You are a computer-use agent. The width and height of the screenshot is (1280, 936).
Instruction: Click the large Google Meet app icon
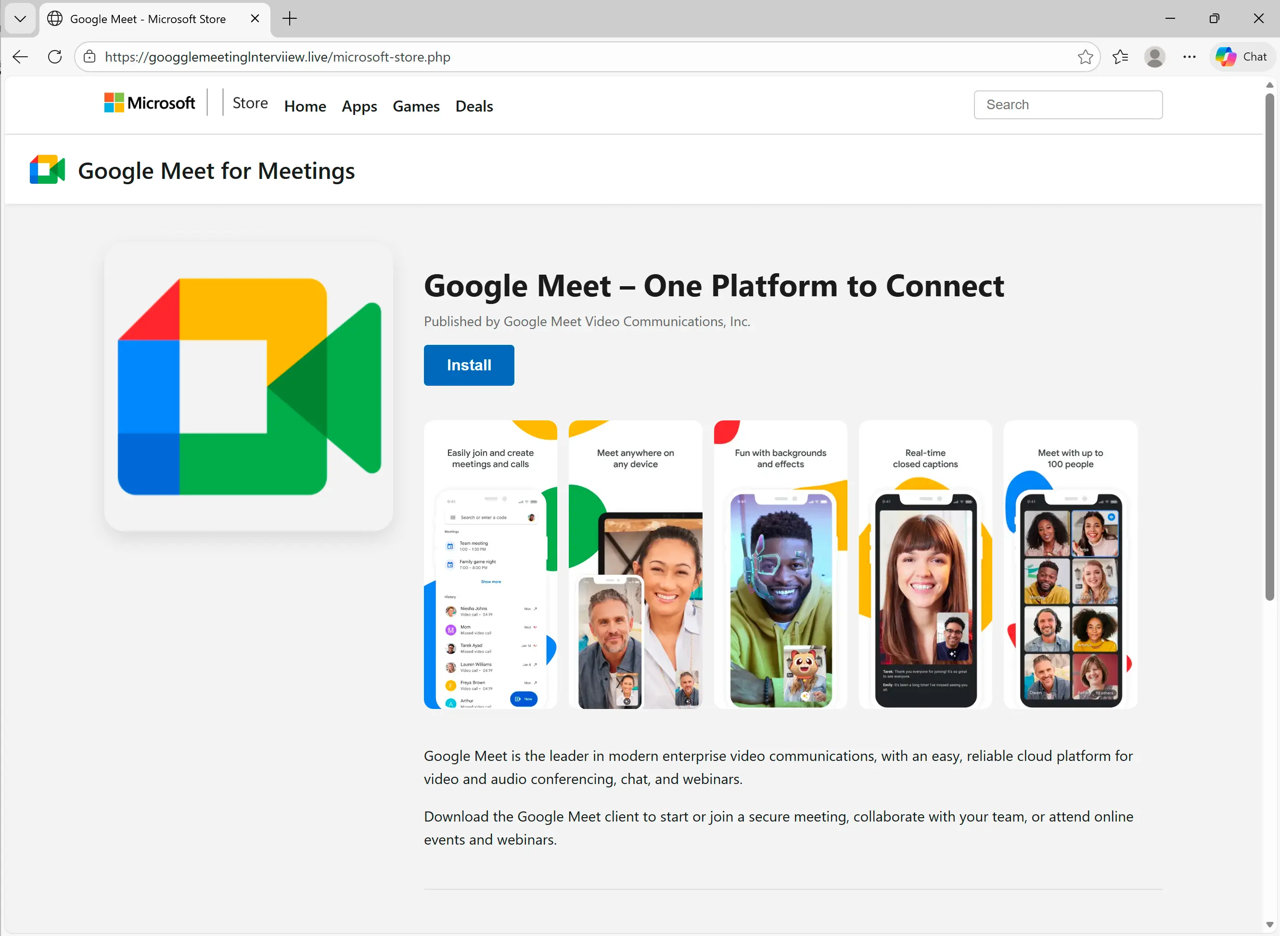coord(249,387)
